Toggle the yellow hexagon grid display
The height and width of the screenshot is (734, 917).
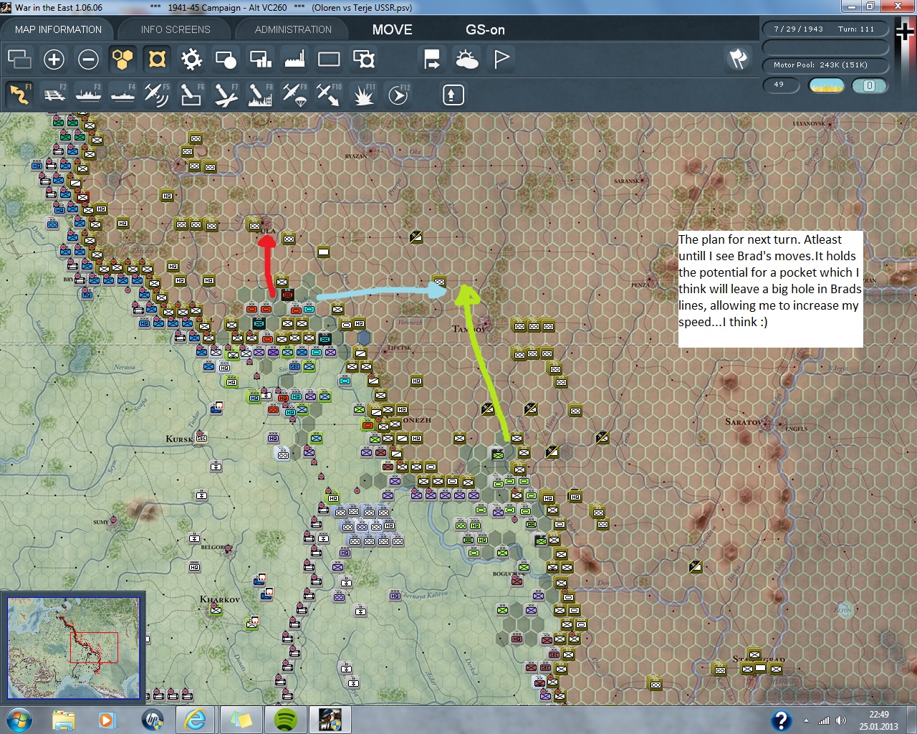(123, 59)
